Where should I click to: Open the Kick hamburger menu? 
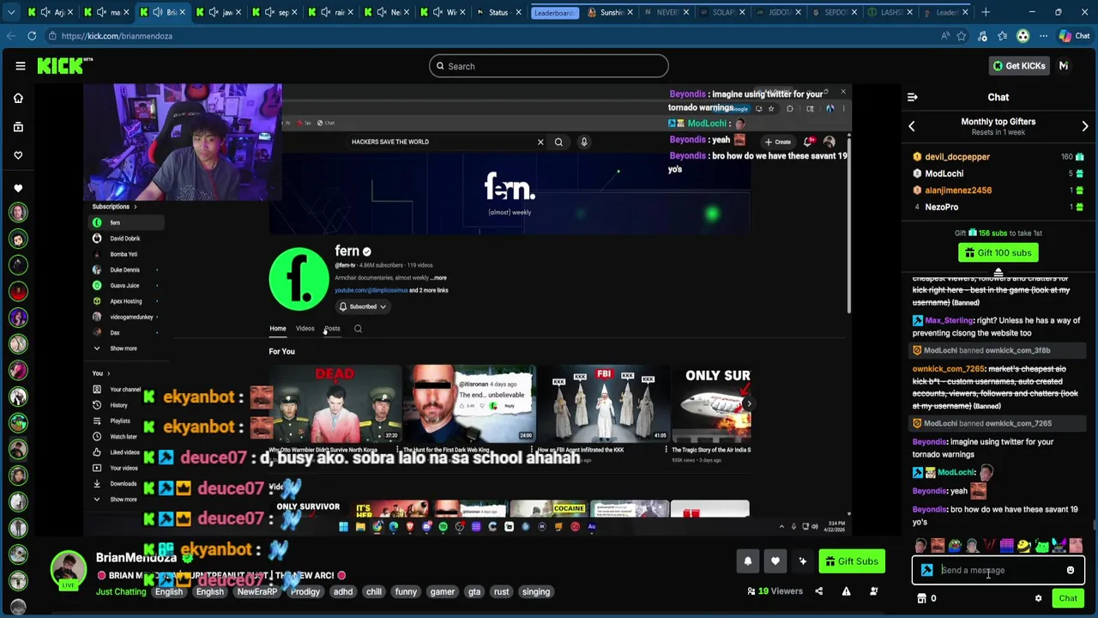point(21,66)
